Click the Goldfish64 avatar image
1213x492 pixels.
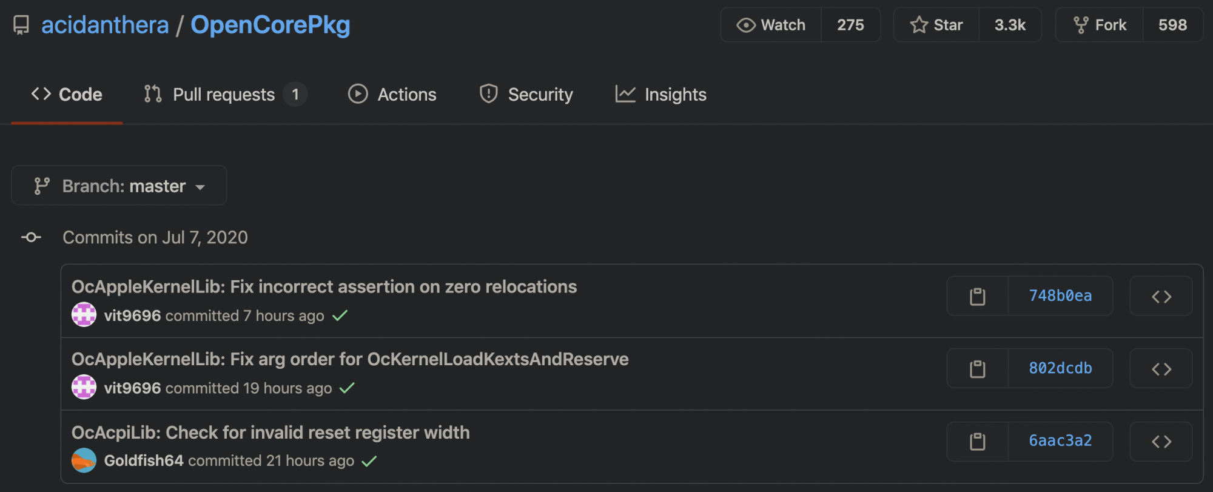click(84, 460)
